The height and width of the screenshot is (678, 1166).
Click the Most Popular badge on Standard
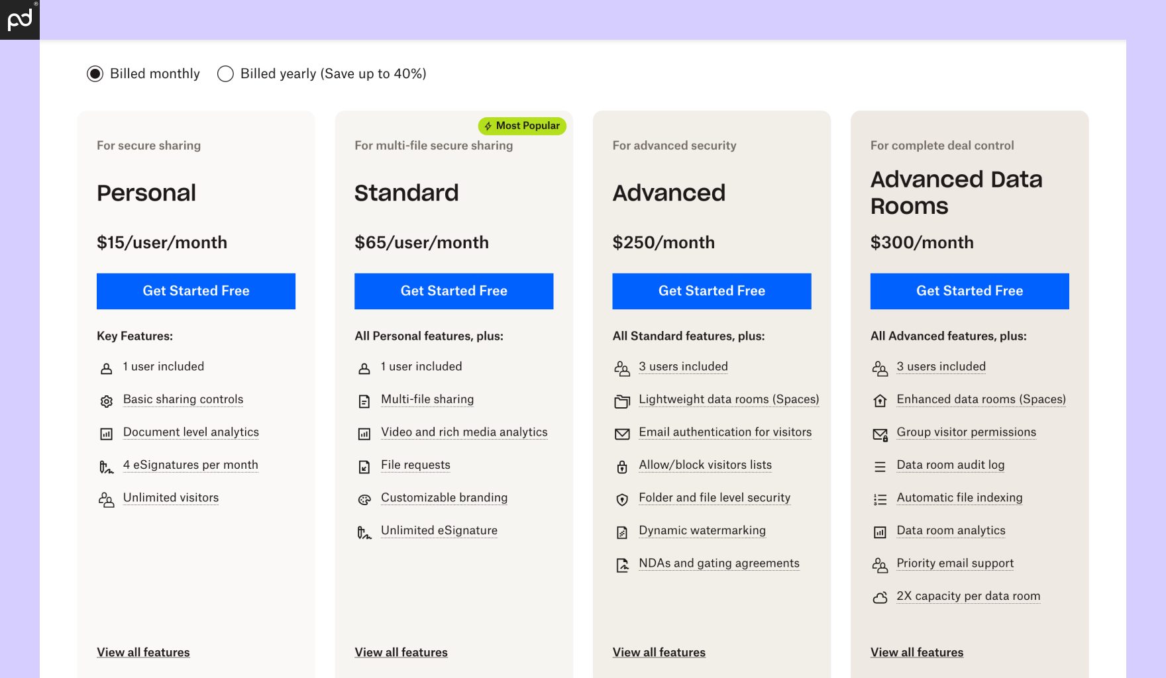point(522,126)
